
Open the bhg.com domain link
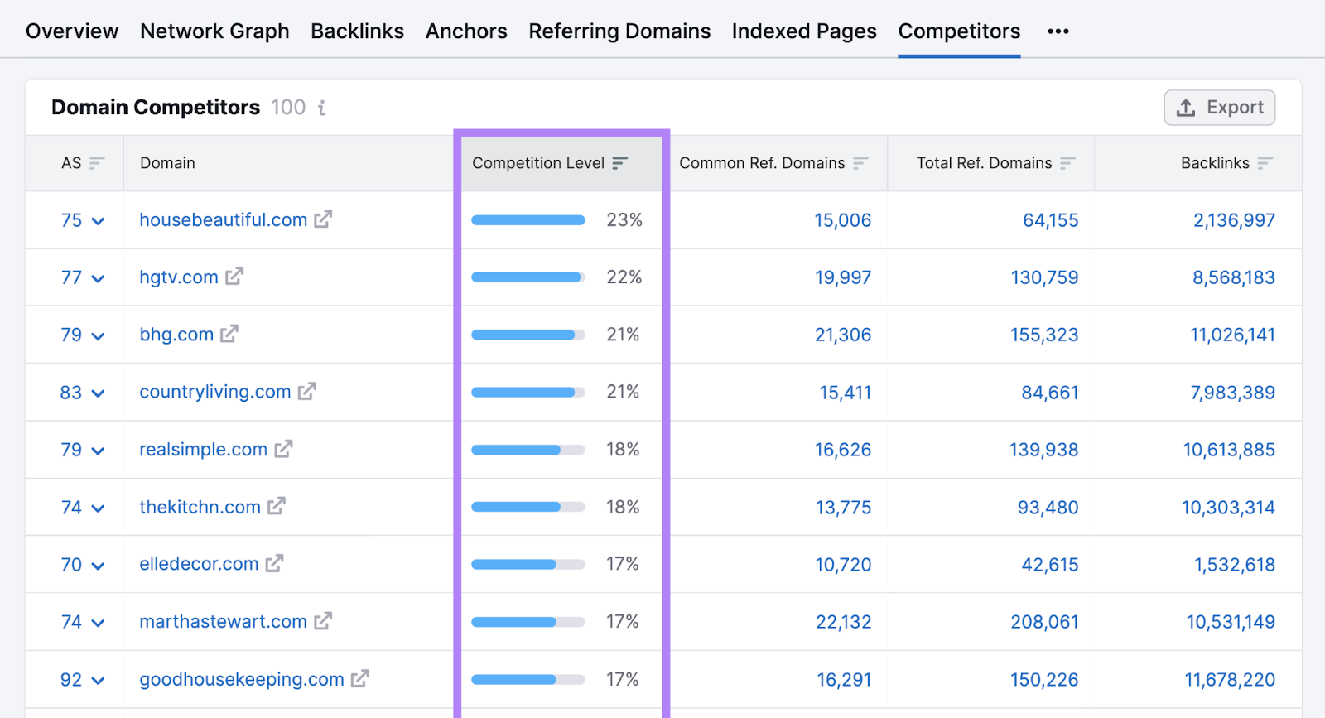(176, 334)
